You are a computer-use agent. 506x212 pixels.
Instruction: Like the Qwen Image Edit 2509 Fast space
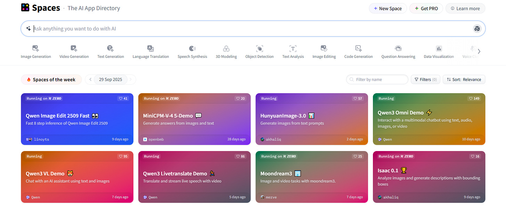[123, 98]
